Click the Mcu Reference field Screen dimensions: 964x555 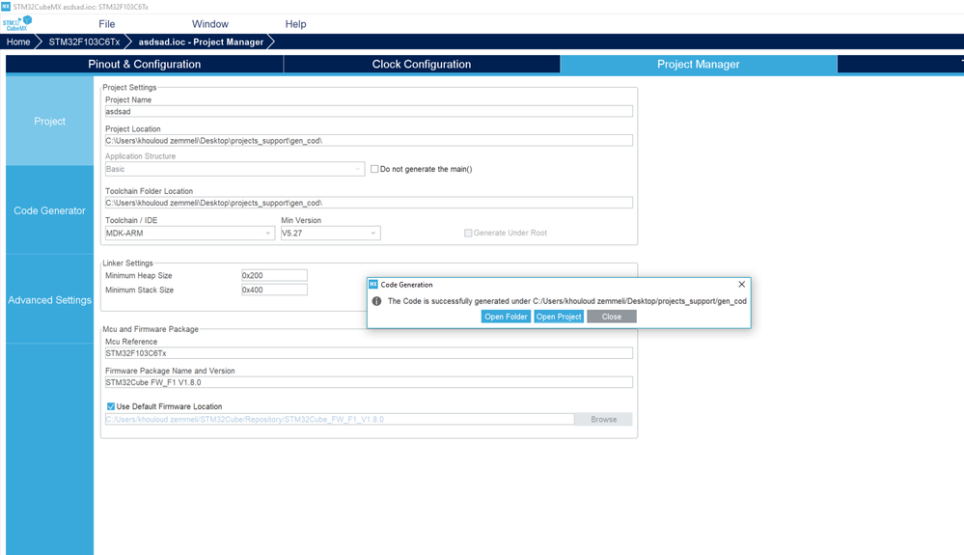369,353
